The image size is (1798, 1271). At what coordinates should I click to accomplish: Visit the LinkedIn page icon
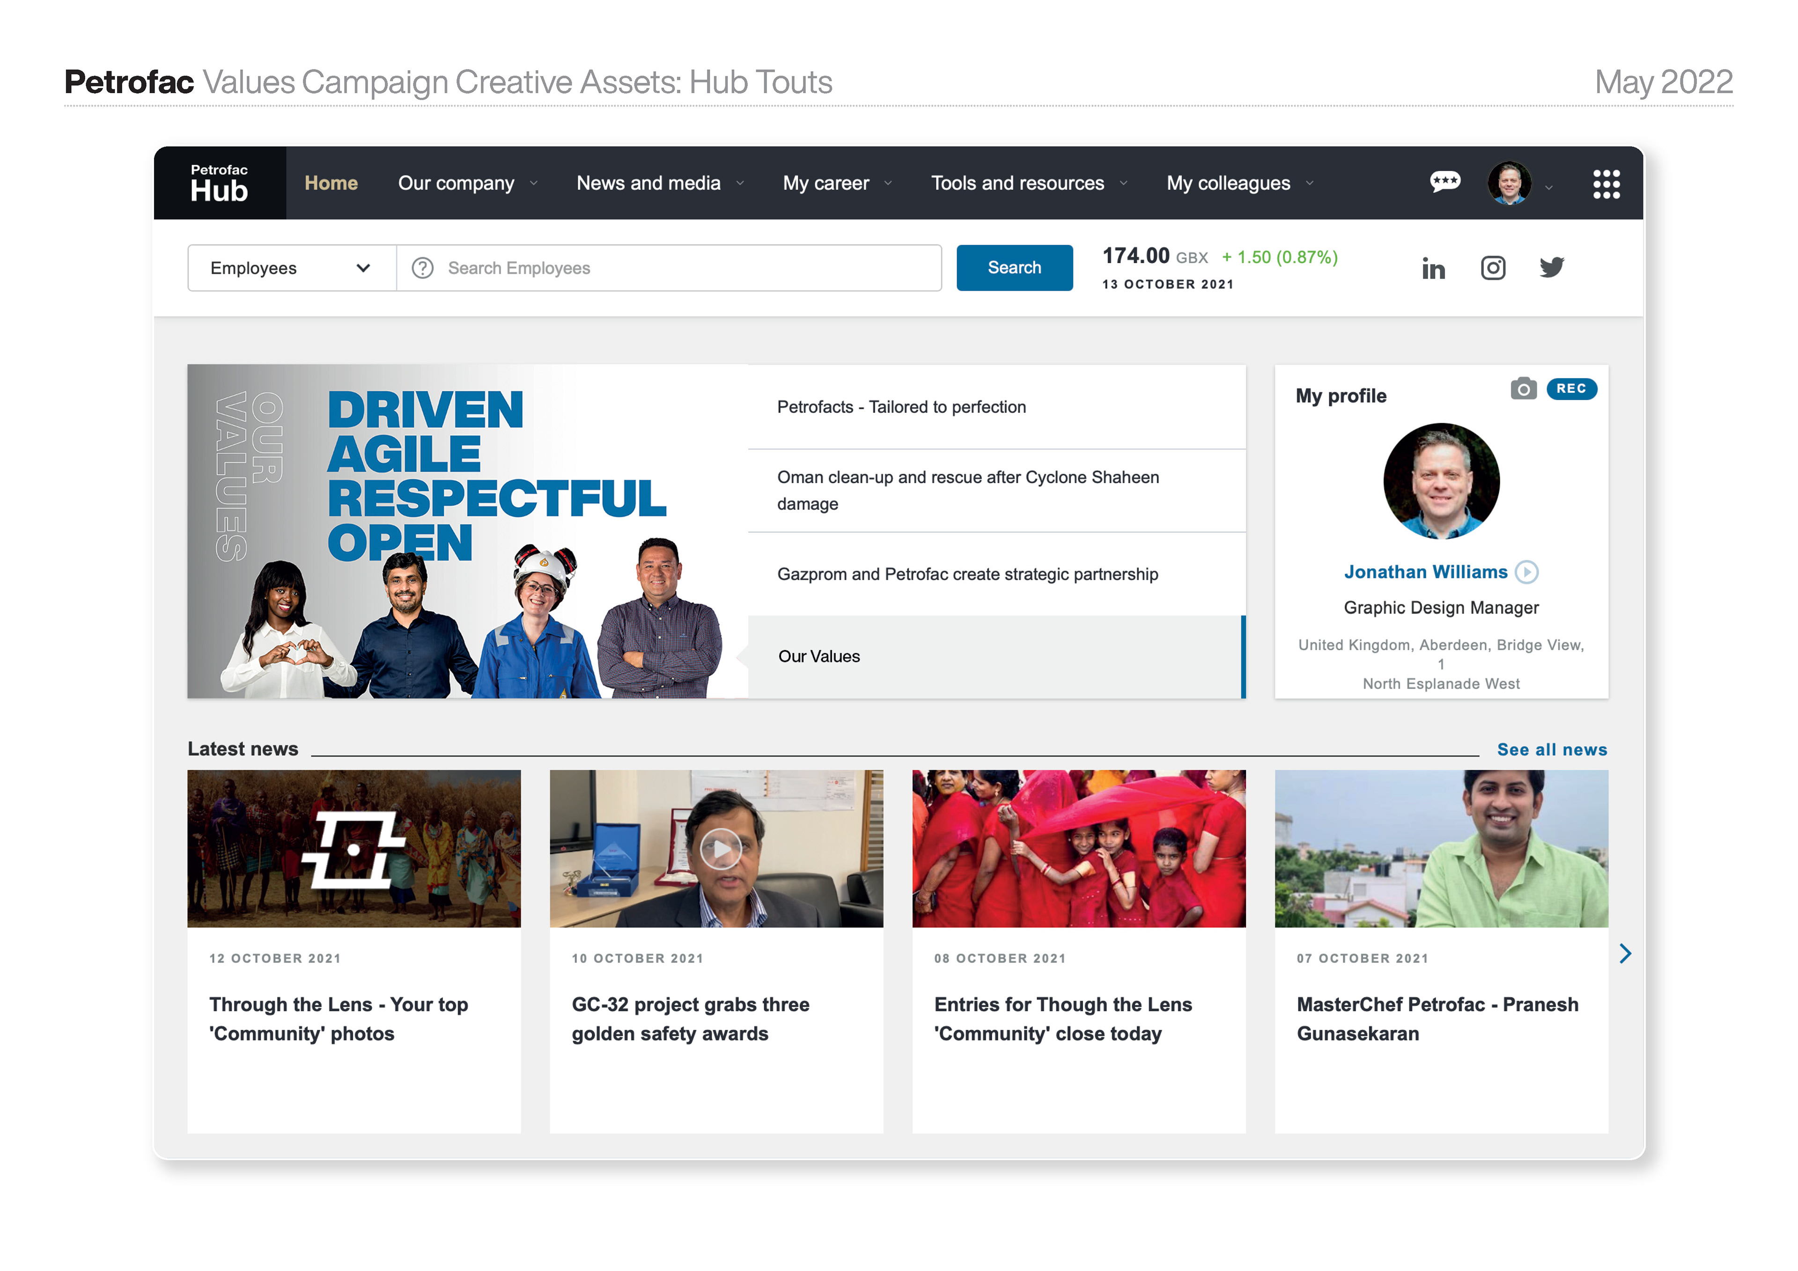1433,269
